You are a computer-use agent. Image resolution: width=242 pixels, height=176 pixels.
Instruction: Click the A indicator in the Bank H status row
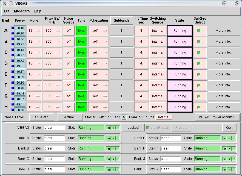point(229,169)
